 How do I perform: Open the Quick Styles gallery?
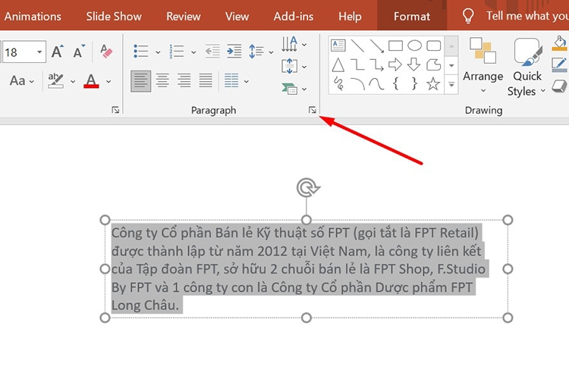[x=527, y=67]
